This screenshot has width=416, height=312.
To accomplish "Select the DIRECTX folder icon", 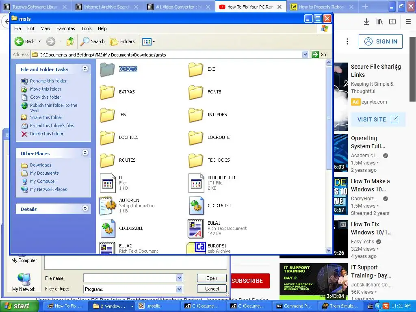I will 107,69.
